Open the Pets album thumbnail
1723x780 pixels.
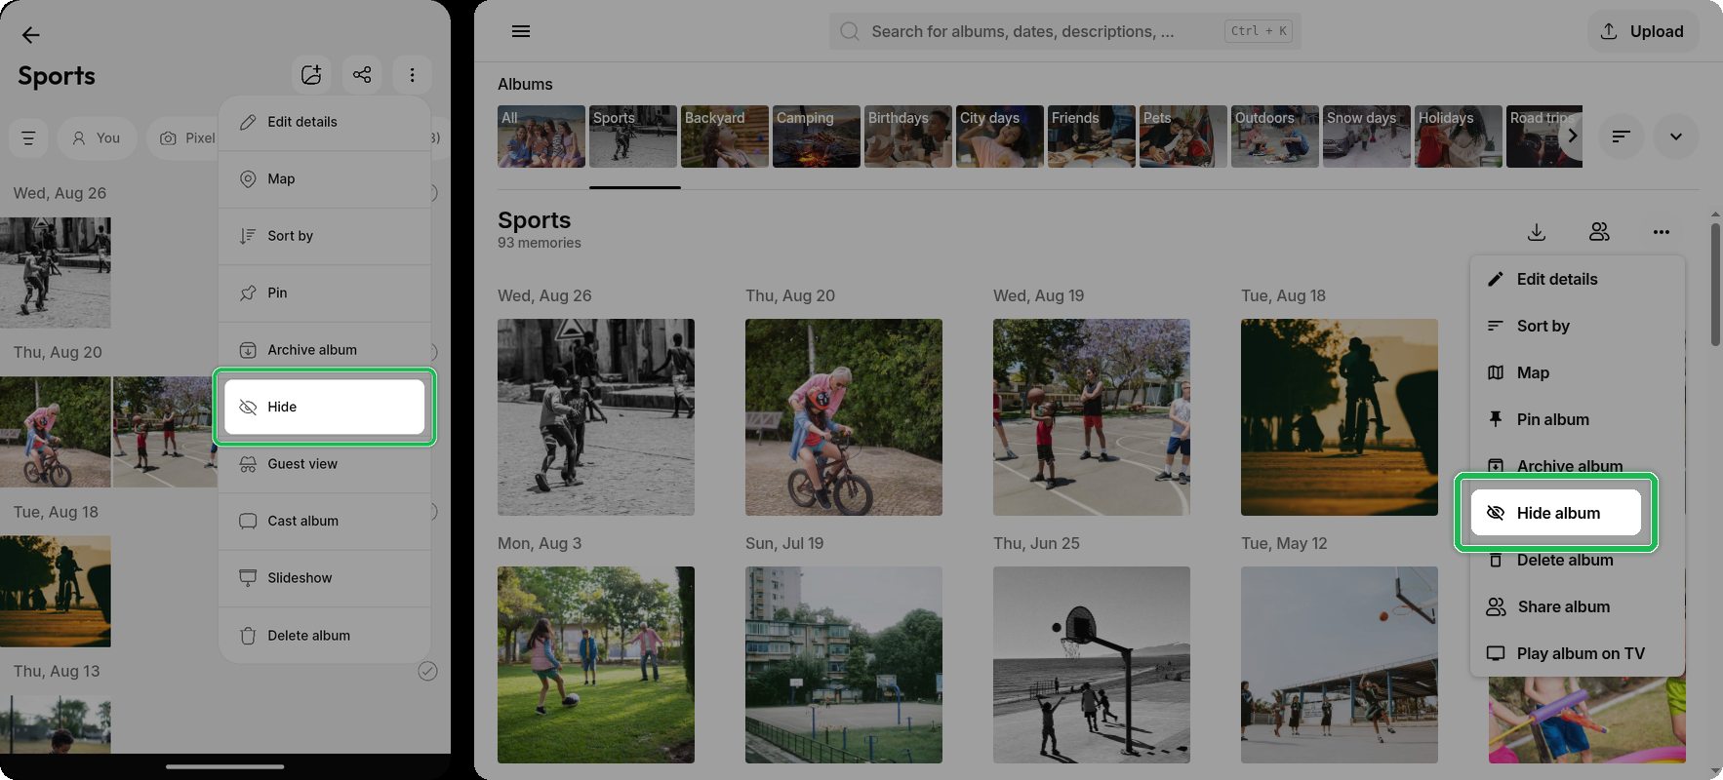point(1183,136)
